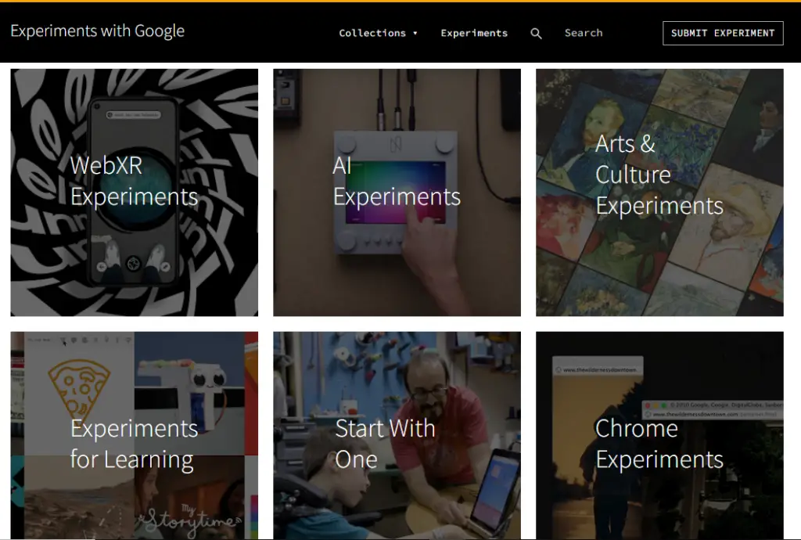801x540 pixels.
Task: Expand the Collections dropdown arrow
Action: tap(415, 33)
